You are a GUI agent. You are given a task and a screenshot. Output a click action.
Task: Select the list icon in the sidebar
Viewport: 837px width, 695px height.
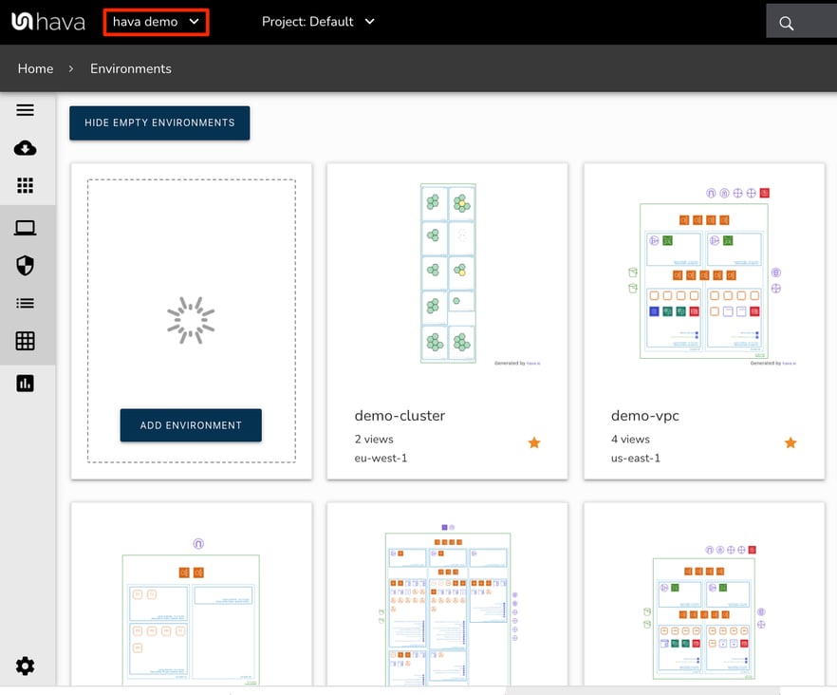pyautogui.click(x=26, y=303)
